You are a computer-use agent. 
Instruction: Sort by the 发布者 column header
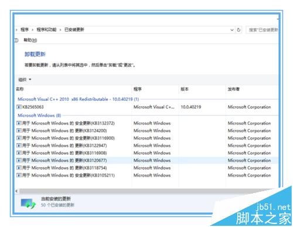click(x=233, y=89)
